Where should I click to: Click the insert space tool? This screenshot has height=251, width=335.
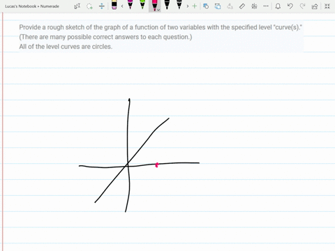pyautogui.click(x=102, y=6)
